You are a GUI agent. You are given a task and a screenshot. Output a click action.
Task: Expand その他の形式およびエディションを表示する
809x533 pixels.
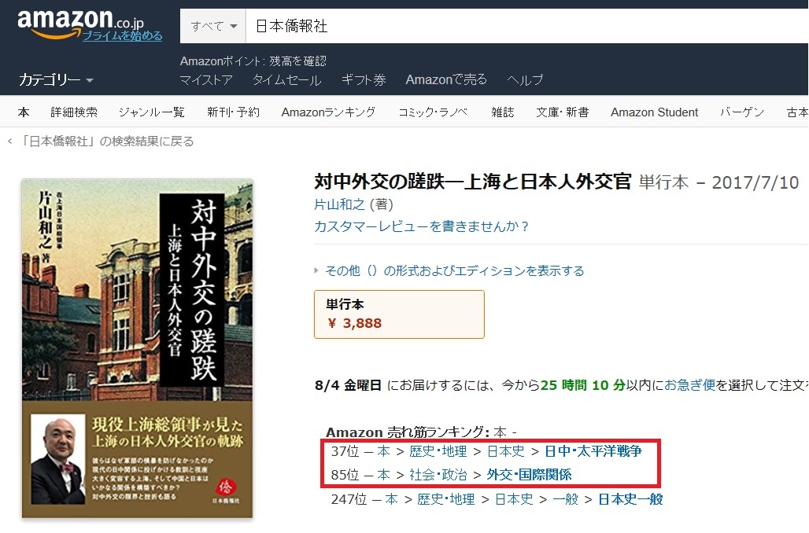pos(455,271)
